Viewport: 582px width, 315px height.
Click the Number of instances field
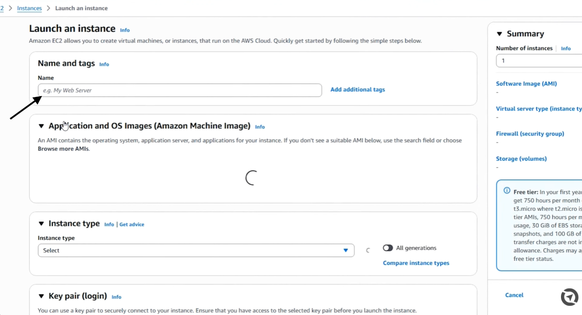coord(539,61)
